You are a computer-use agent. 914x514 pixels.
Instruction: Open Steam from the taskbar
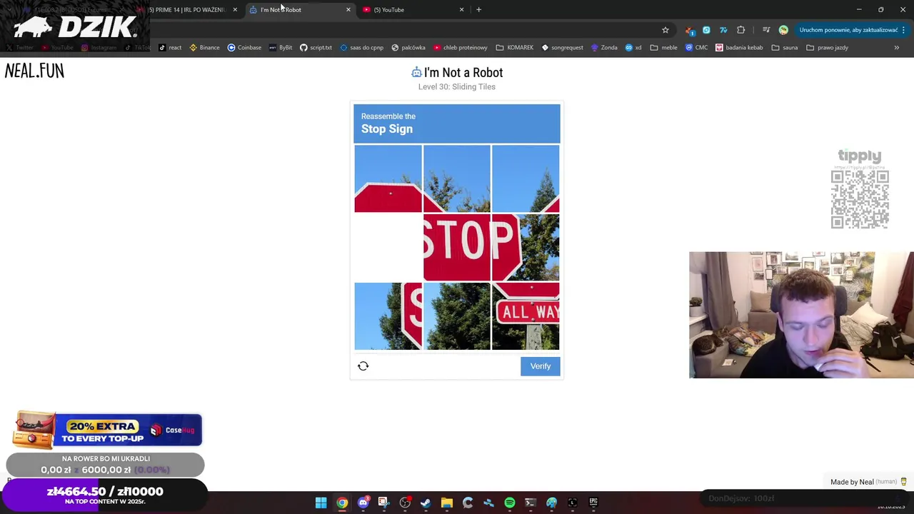(x=426, y=503)
